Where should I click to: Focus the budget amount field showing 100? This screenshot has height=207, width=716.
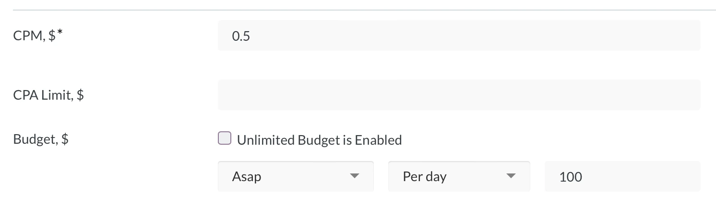[622, 176]
